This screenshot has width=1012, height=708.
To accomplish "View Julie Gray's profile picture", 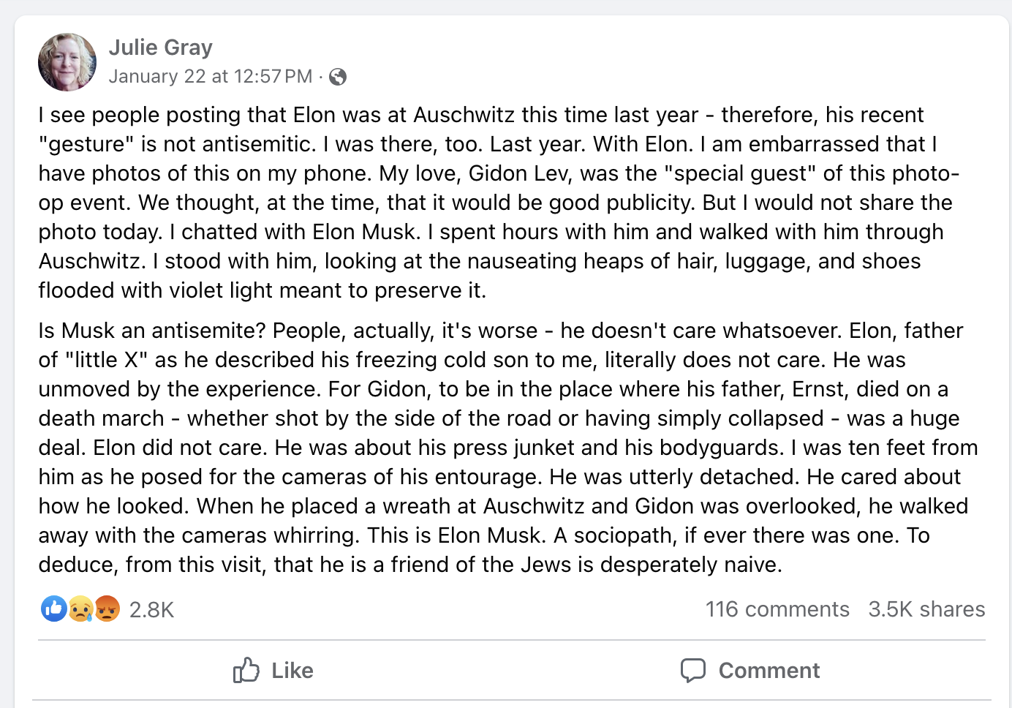I will pos(67,62).
